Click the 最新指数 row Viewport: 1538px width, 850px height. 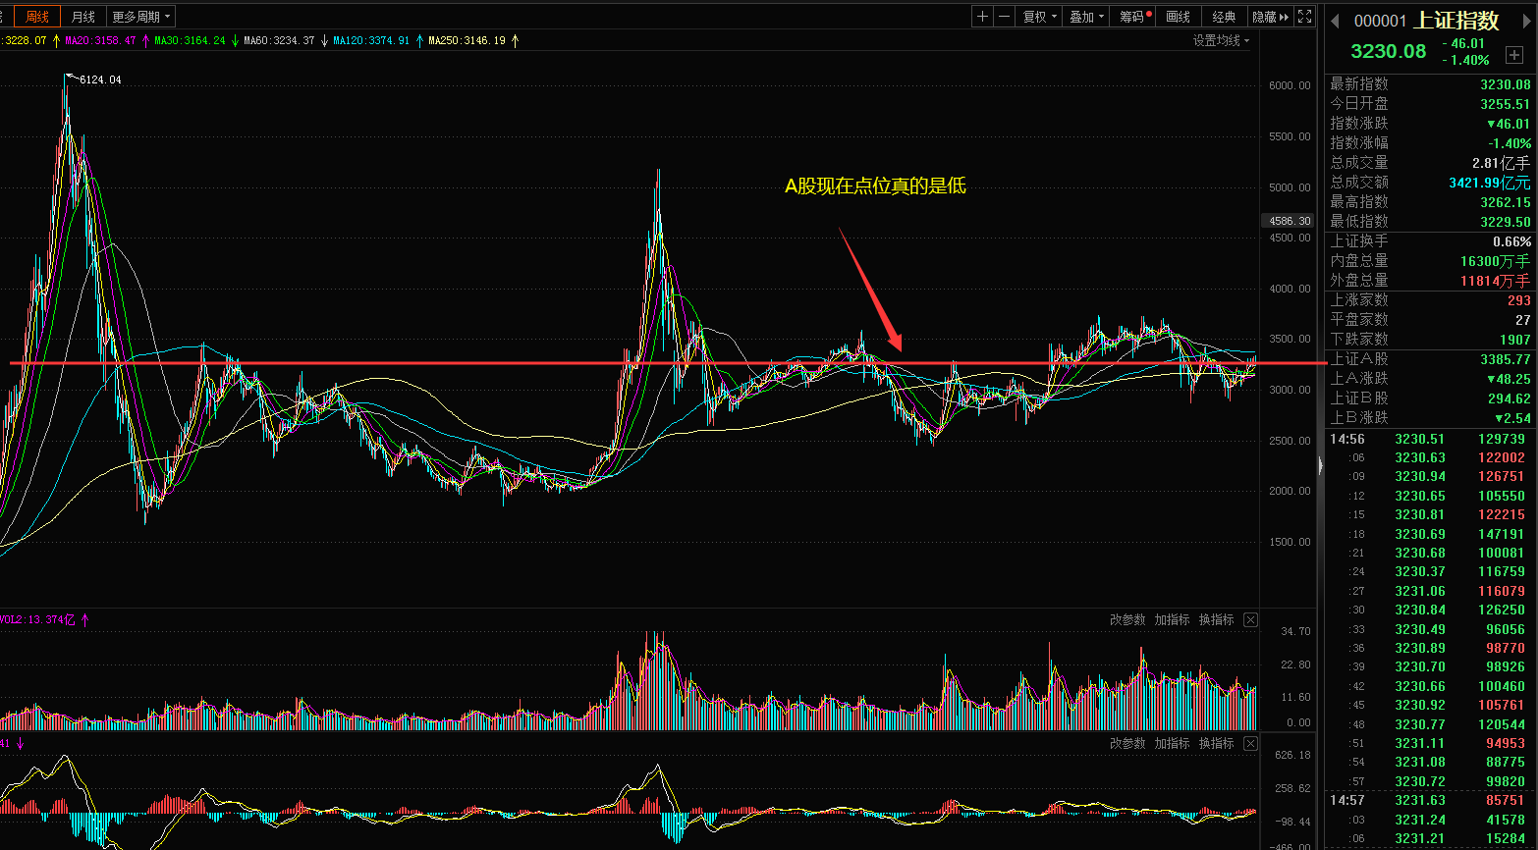pos(1430,84)
